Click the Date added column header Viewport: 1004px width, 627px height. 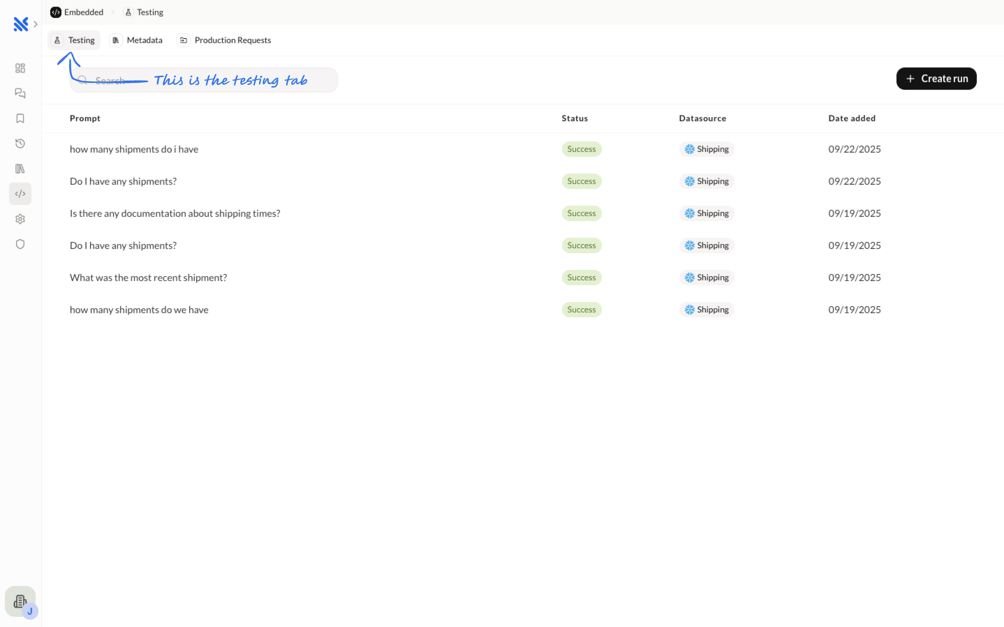click(x=852, y=119)
